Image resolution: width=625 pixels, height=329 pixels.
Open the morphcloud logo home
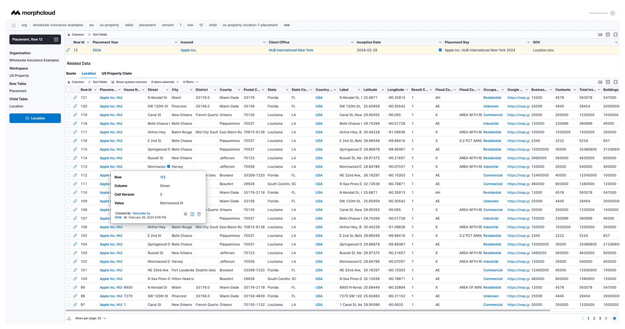pyautogui.click(x=33, y=13)
